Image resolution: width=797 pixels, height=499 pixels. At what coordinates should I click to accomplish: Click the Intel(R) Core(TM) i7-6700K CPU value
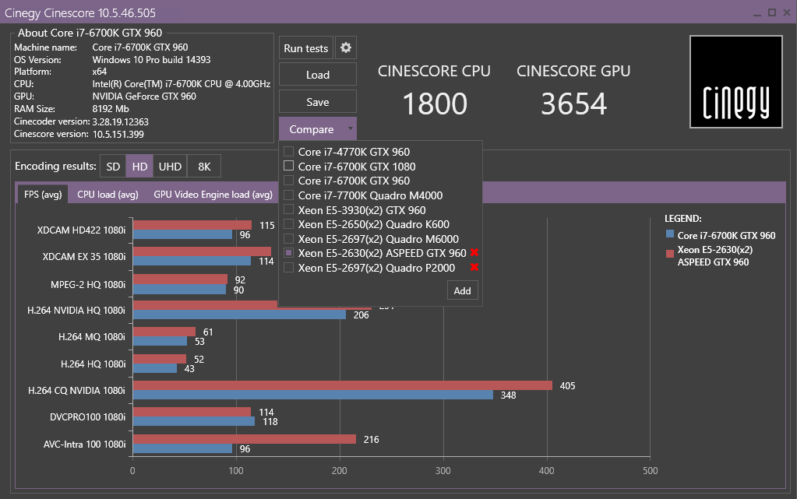[182, 84]
